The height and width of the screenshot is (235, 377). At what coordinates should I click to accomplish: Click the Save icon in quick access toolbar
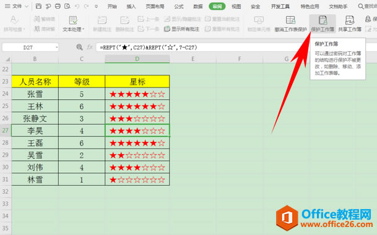pyautogui.click(x=38, y=6)
